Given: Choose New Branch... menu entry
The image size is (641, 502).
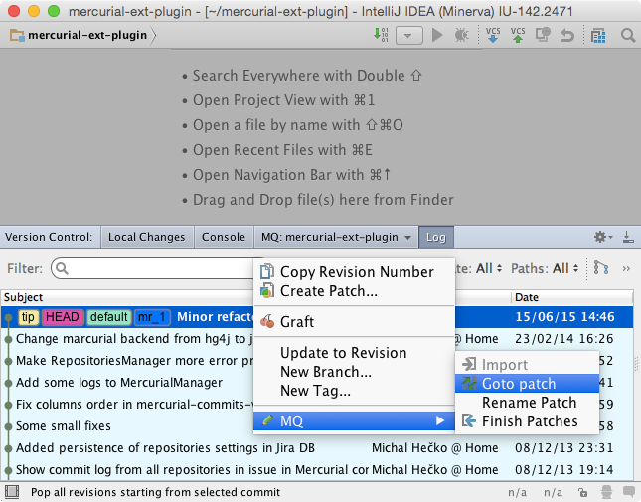Looking at the screenshot, I should tap(354, 372).
